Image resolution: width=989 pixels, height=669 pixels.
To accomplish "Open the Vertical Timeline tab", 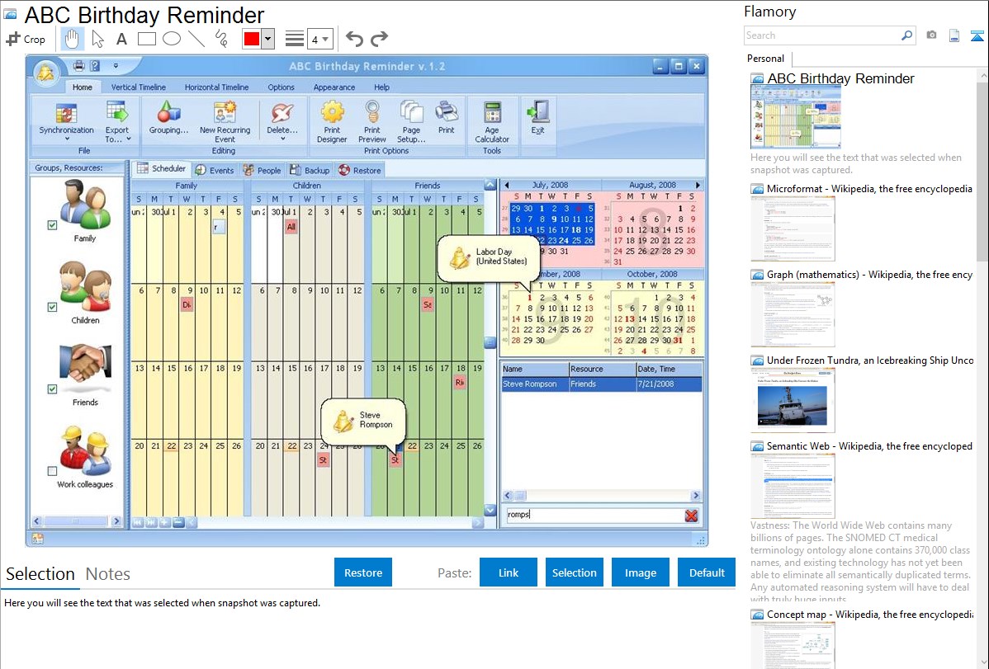I will (x=138, y=87).
